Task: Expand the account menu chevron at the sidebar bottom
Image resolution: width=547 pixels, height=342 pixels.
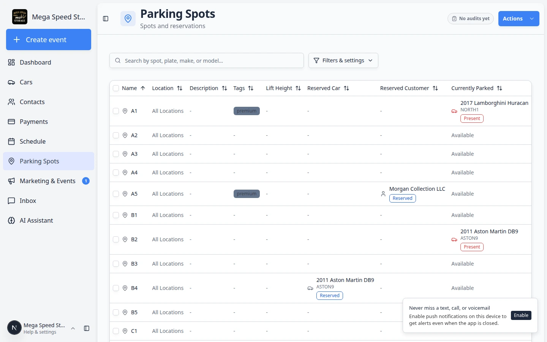Action: click(73, 328)
